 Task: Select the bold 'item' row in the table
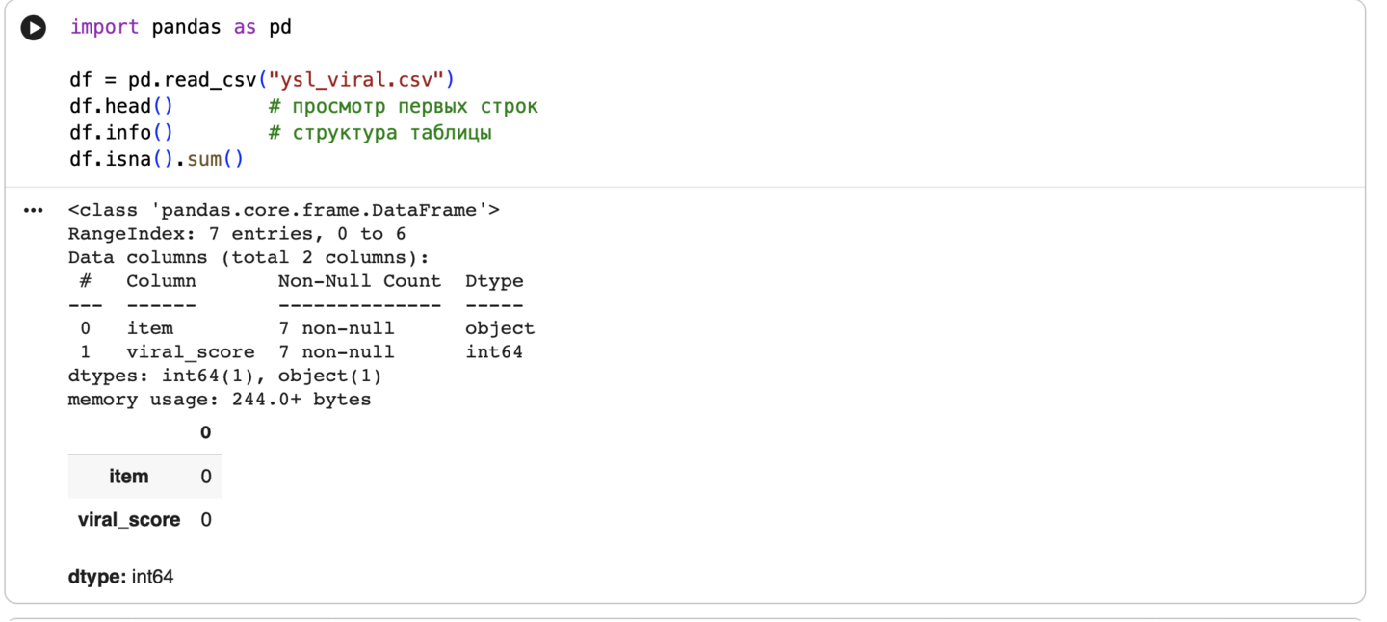[129, 477]
